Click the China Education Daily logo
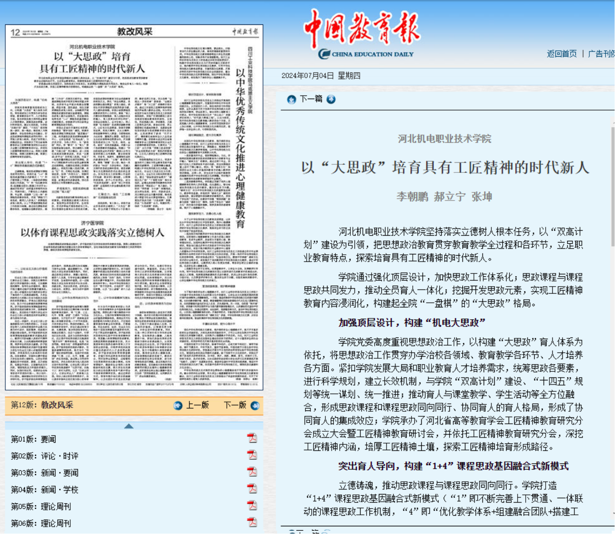The height and width of the screenshot is (534, 615). (362, 35)
